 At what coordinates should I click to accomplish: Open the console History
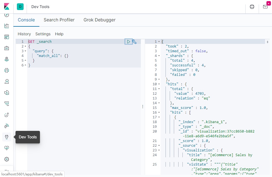click(x=24, y=34)
